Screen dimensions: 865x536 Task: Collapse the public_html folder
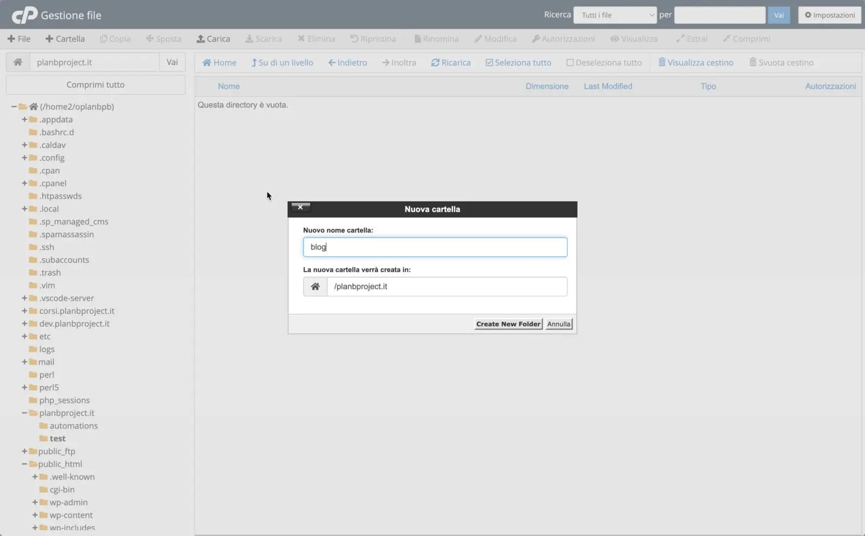click(x=24, y=464)
